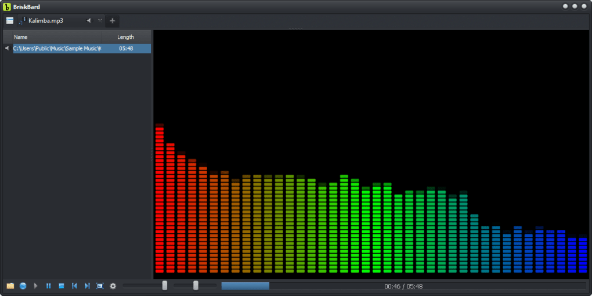
Task: Mute the Kalimba.mp3 tab speaker icon
Action: (89, 21)
